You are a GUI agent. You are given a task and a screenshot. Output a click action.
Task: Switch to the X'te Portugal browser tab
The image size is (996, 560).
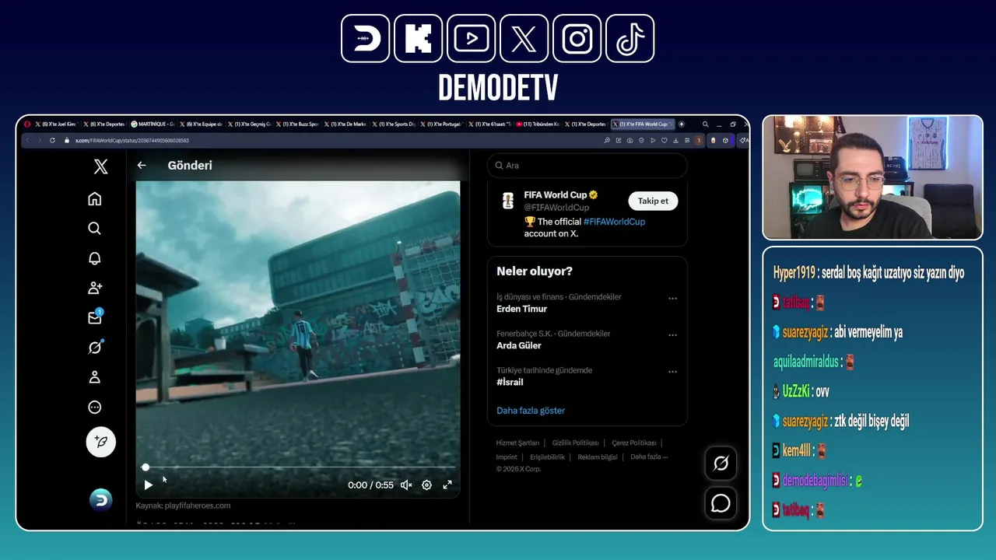440,124
